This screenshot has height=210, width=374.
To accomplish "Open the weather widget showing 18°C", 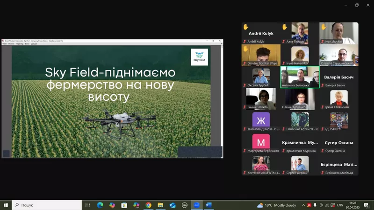I will pos(277,205).
